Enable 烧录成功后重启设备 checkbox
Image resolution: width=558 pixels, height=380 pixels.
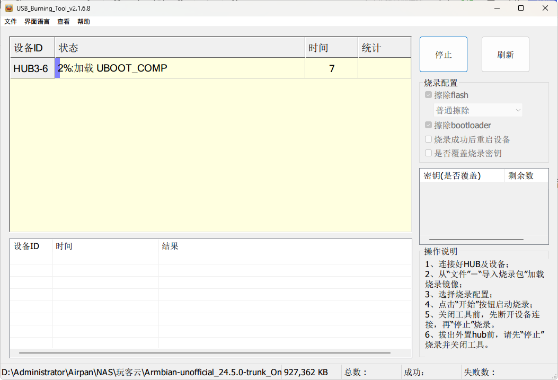(x=429, y=139)
